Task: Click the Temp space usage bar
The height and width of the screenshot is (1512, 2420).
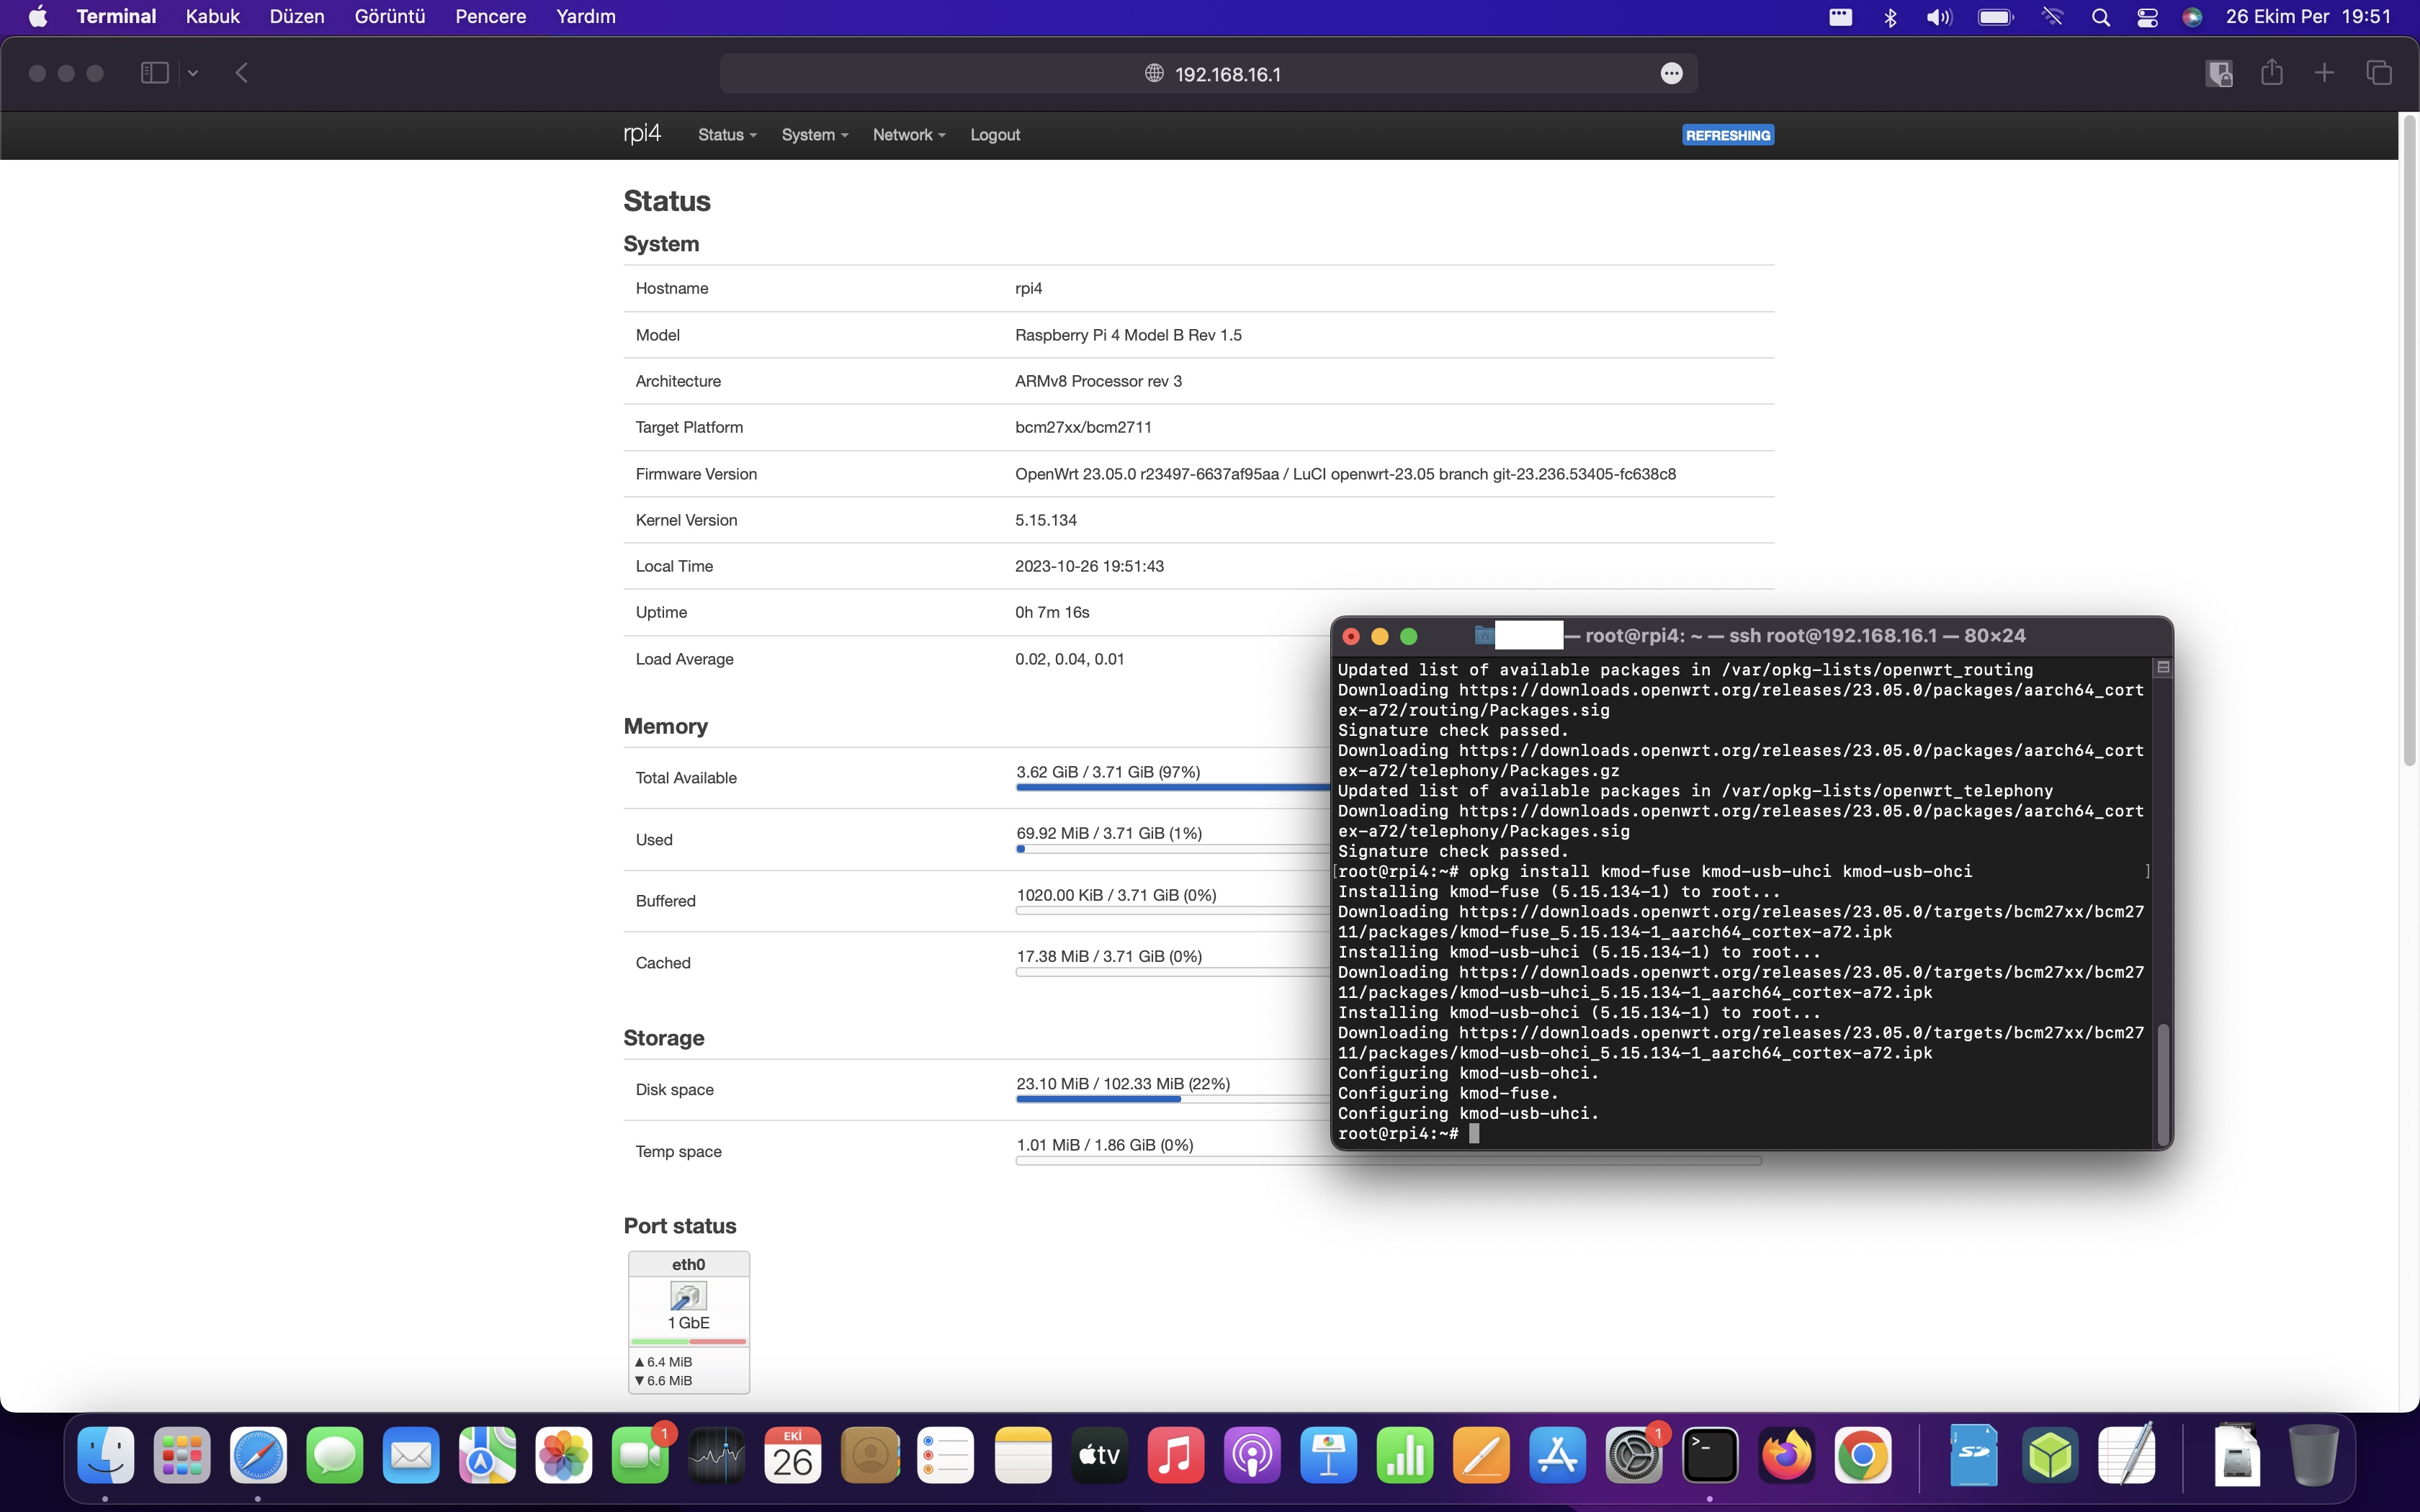Action: 1388,1161
